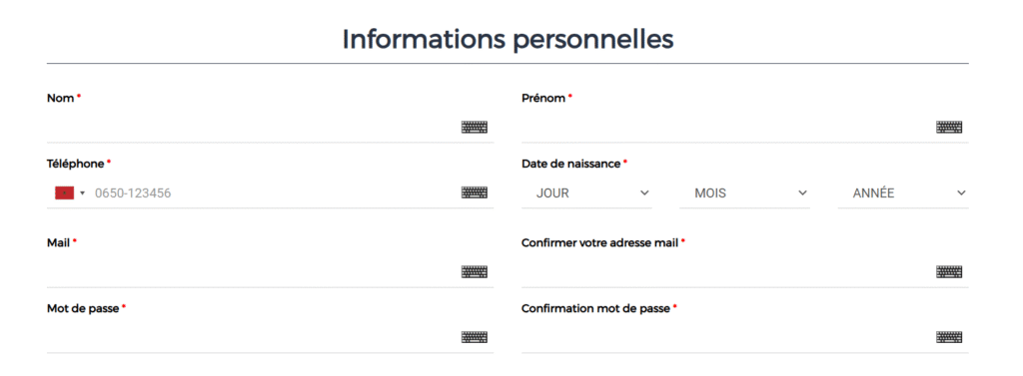This screenshot has width=1023, height=376.
Task: Click the Informations personnelles heading
Action: tap(508, 40)
